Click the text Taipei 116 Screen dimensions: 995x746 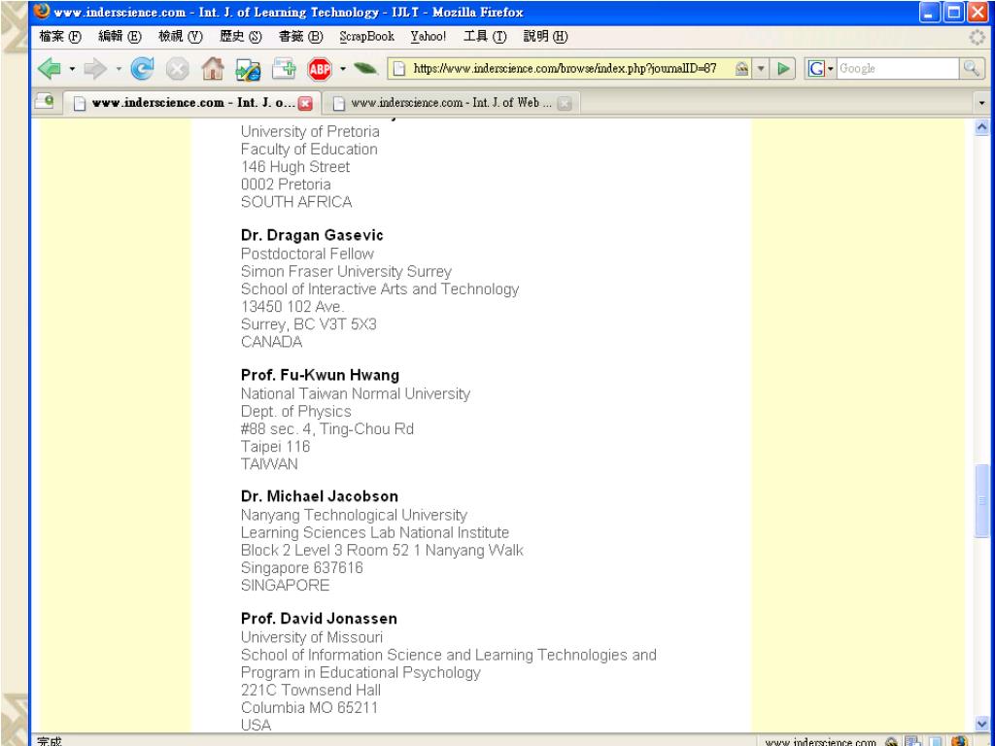point(275,447)
